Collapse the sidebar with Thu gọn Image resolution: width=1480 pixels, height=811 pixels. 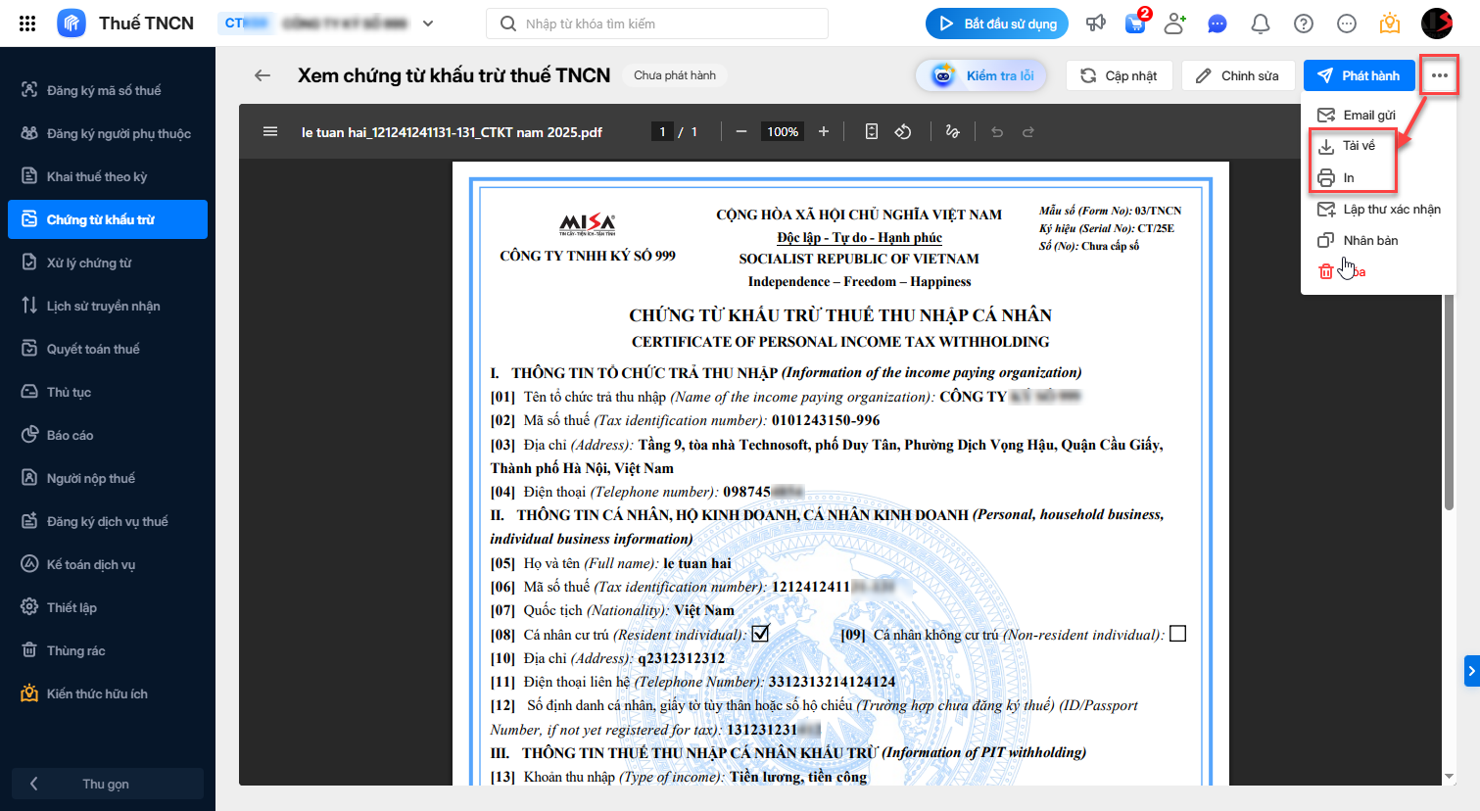point(108,784)
